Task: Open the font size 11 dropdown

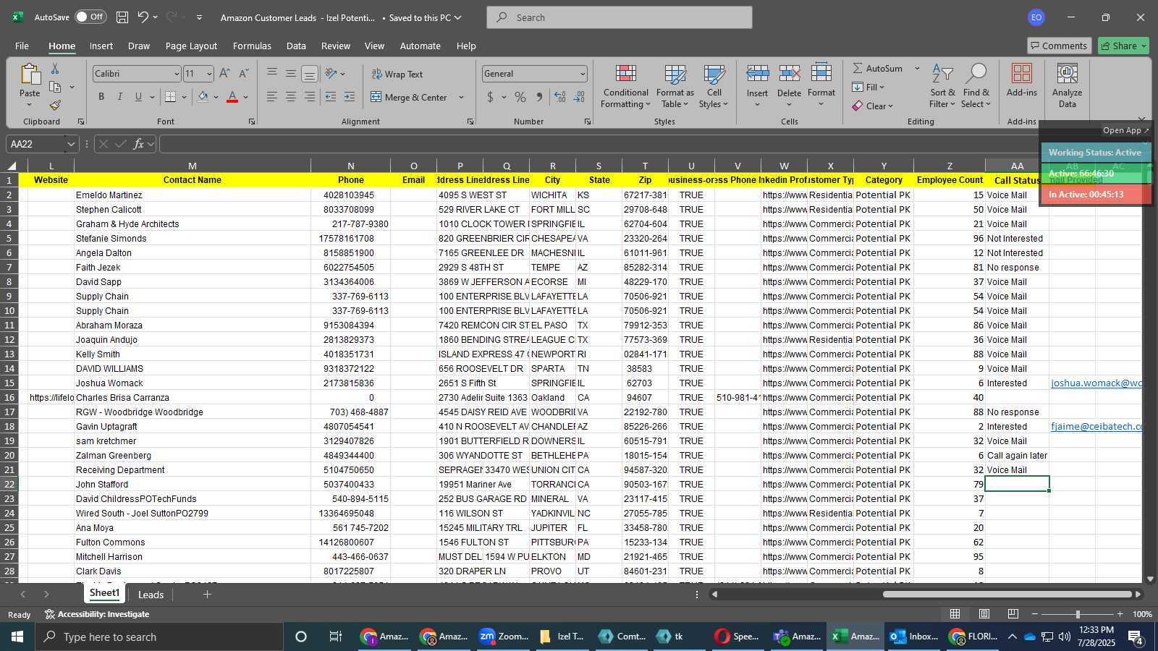Action: coord(209,74)
